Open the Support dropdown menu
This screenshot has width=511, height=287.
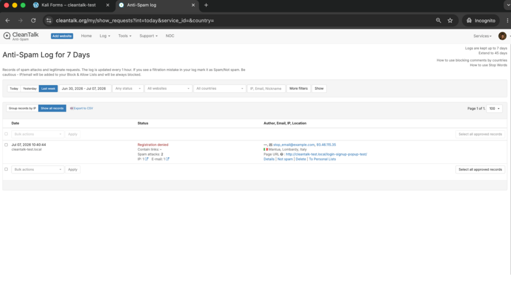click(149, 36)
